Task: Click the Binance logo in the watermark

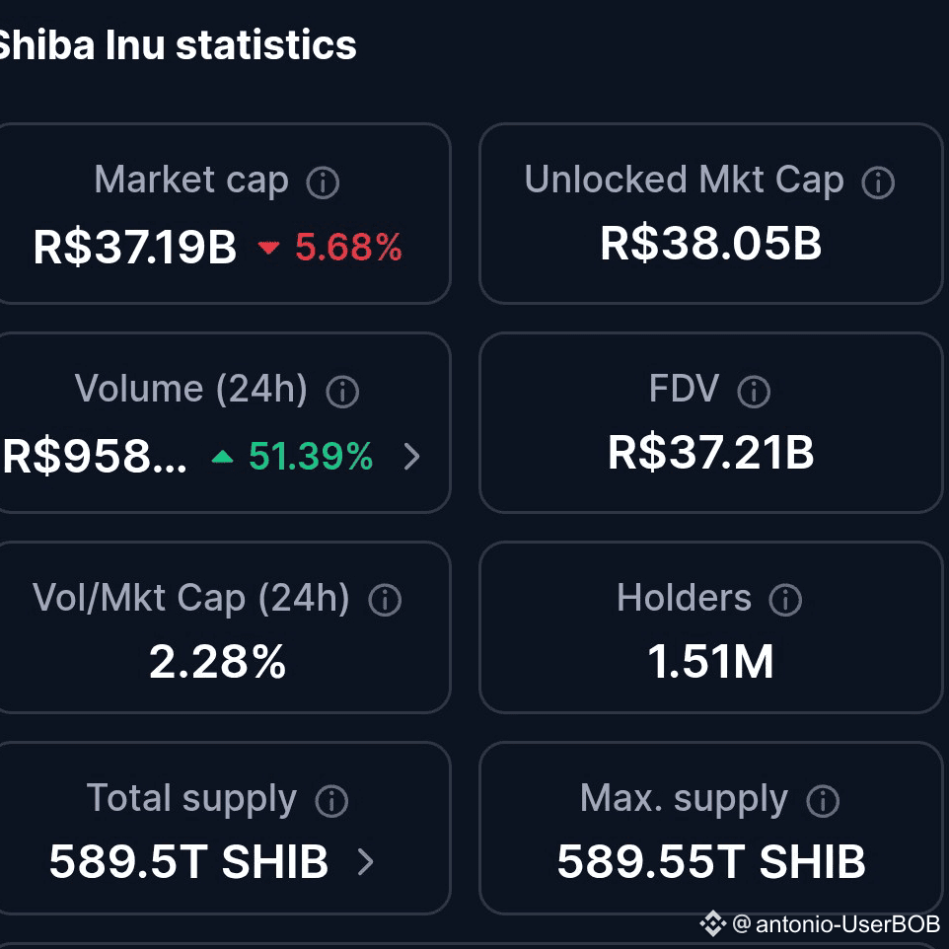Action: (x=713, y=923)
